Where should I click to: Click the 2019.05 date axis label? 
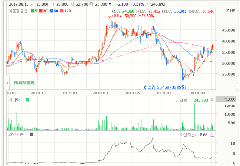pos(132,93)
